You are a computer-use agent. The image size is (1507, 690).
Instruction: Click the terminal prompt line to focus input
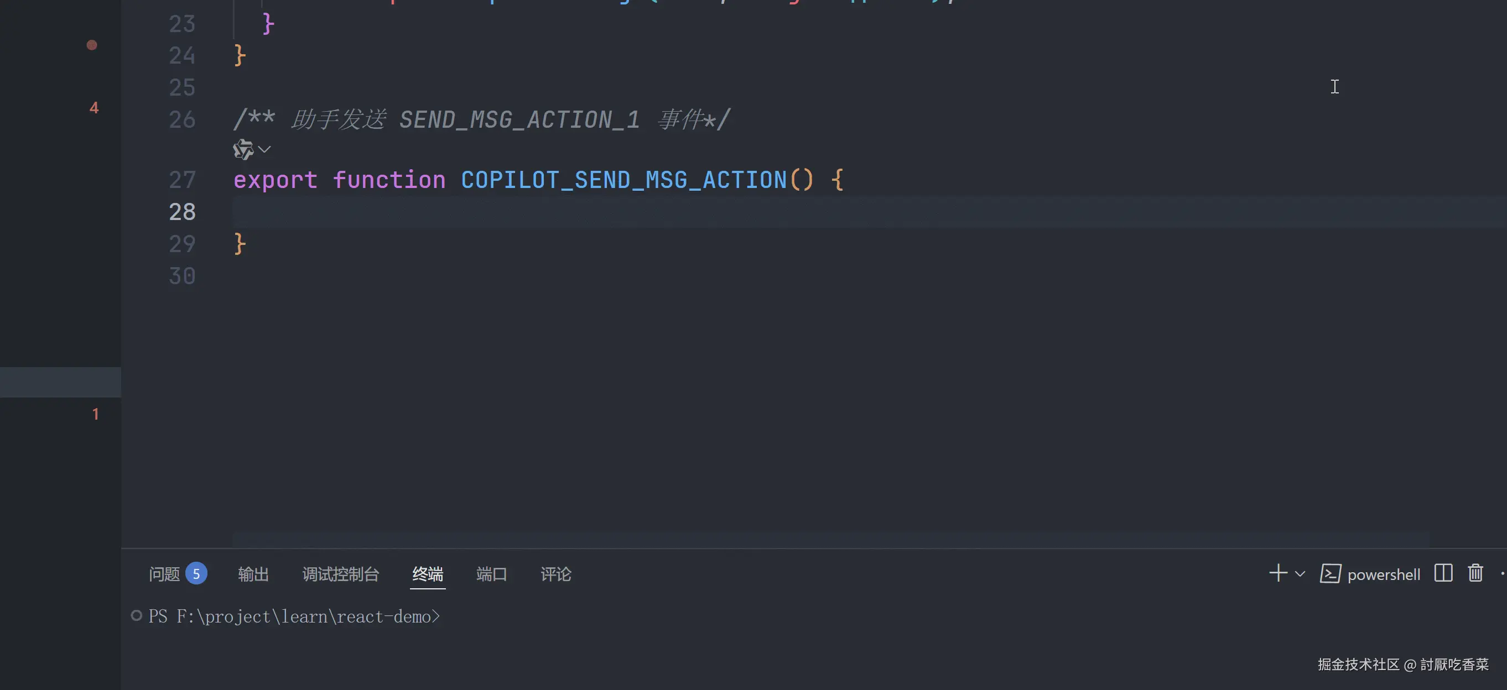point(527,616)
